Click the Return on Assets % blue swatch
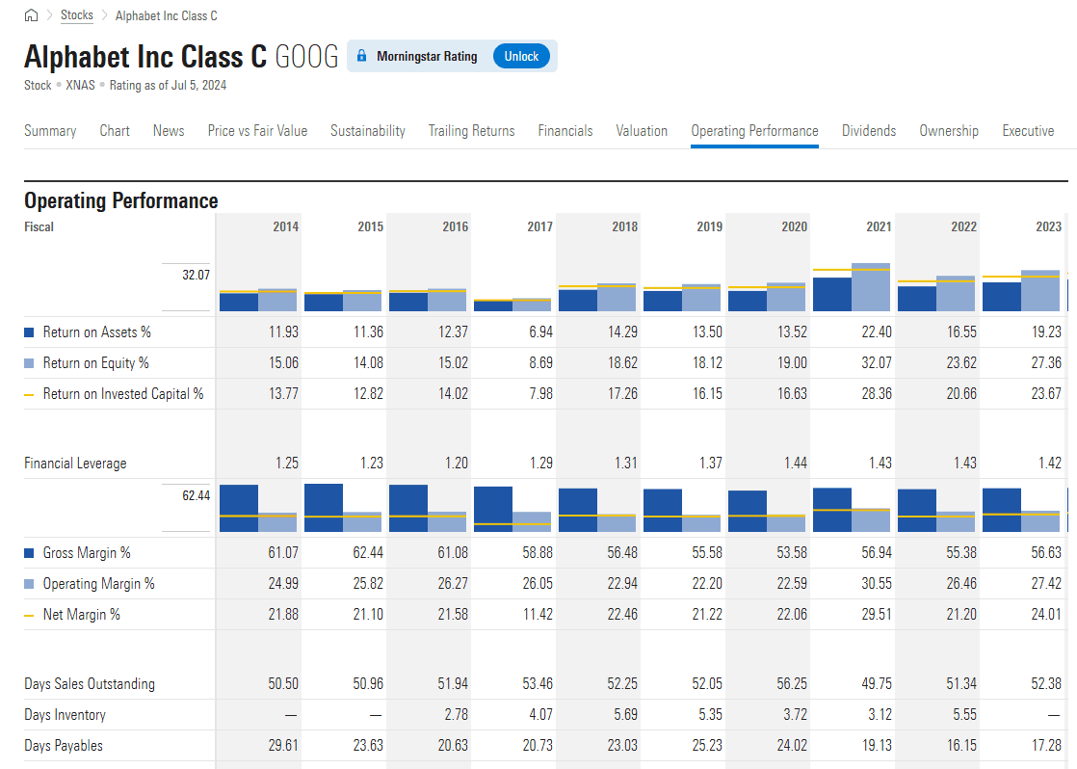The height and width of the screenshot is (769, 1077). tap(29, 332)
